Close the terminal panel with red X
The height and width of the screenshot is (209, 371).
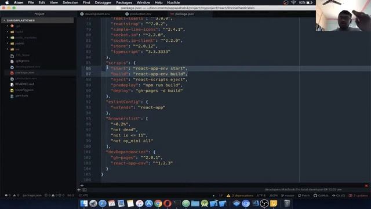tap(366, 186)
